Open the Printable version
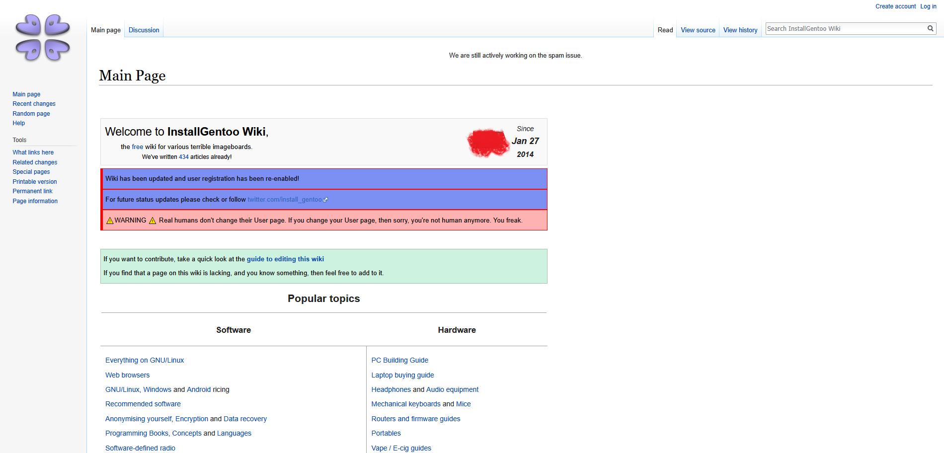Viewport: 944px width, 453px height. (35, 182)
